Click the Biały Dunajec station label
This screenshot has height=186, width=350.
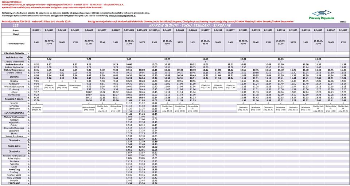(15, 178)
